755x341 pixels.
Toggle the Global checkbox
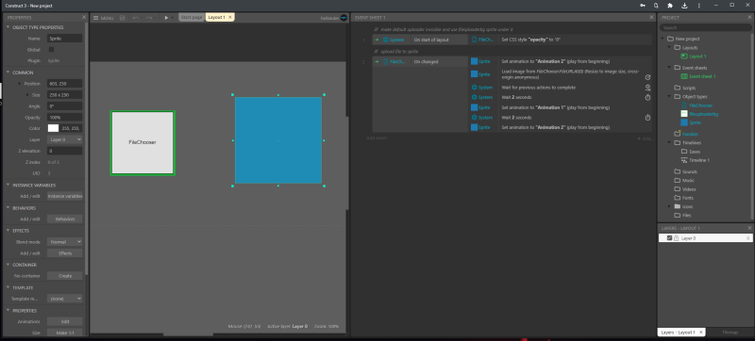click(x=52, y=50)
